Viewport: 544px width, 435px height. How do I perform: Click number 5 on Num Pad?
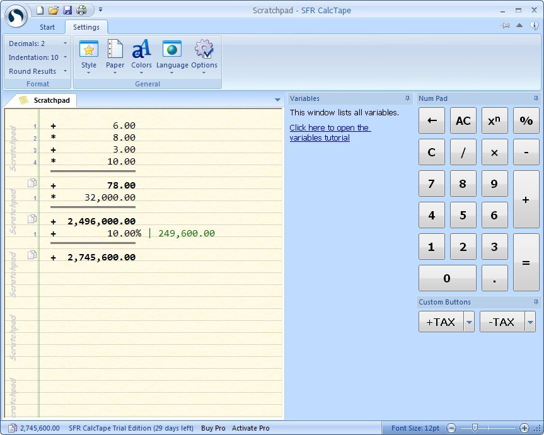[x=463, y=215]
